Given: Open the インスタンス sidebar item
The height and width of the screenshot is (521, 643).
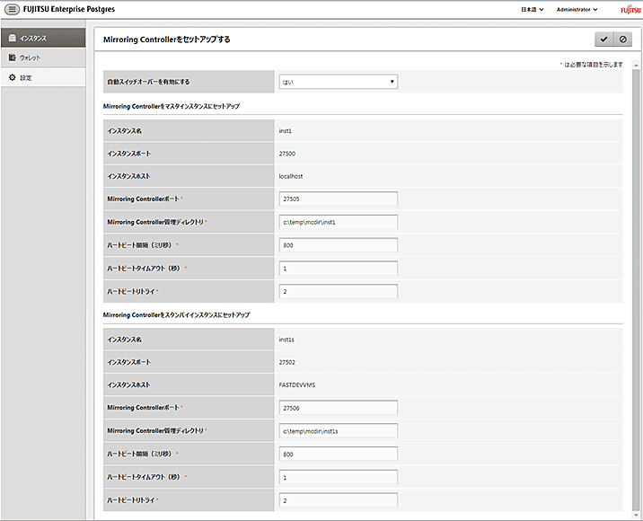Looking at the screenshot, I should click(x=43, y=38).
